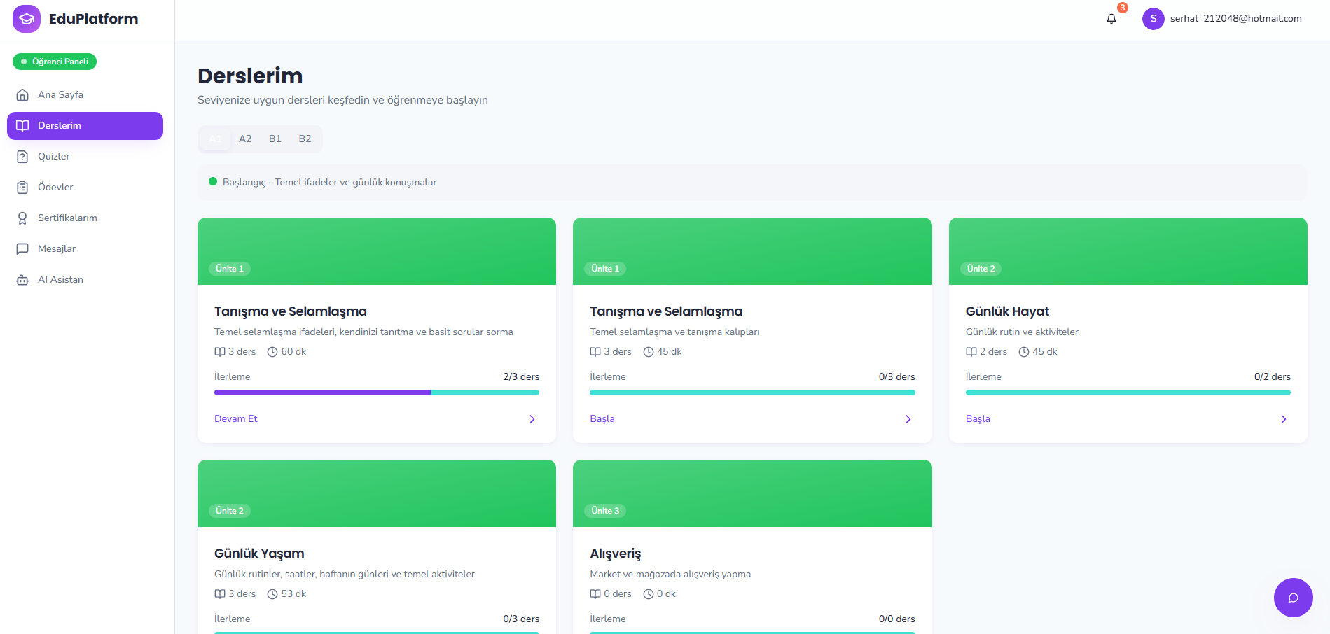Click the book icon in Günlük Hayat card
The image size is (1330, 634).
pos(971,352)
